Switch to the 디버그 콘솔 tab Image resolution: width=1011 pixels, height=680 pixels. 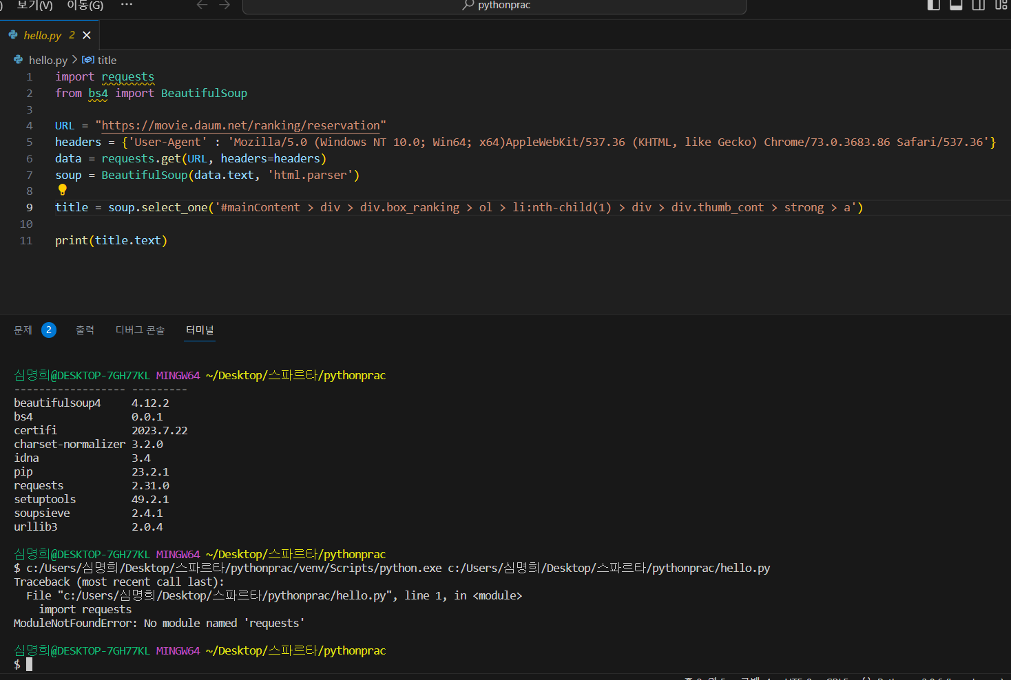tap(140, 330)
